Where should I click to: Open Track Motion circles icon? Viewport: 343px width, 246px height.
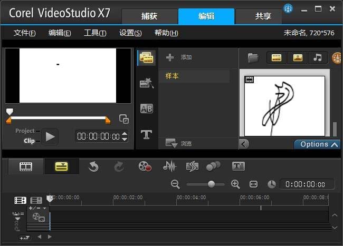click(213, 166)
